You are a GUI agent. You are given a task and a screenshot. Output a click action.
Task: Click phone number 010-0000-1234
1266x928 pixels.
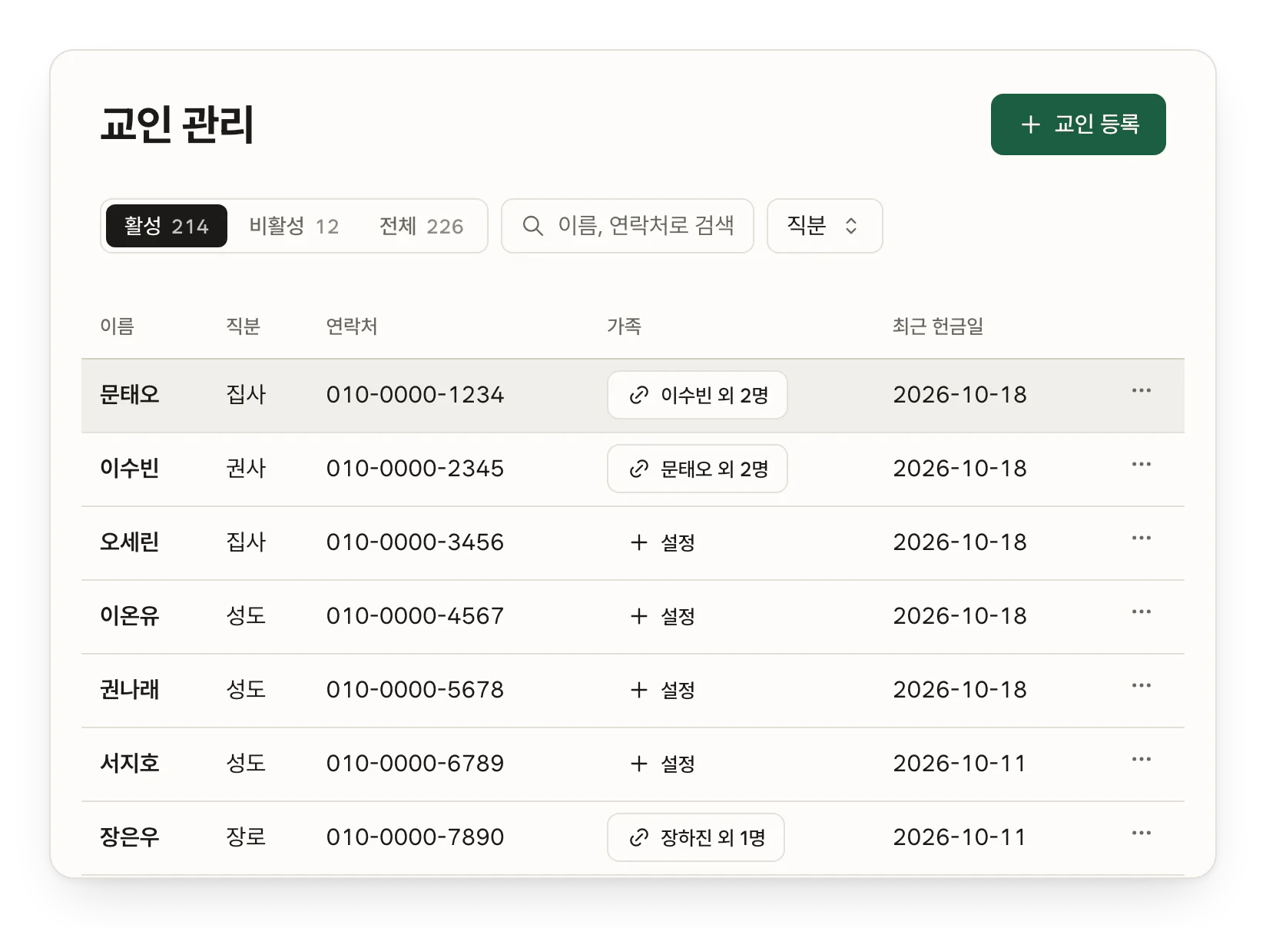(x=415, y=395)
